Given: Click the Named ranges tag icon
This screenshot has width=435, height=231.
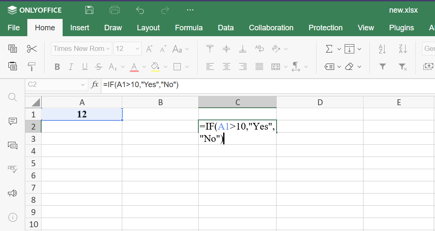Looking at the screenshot, I should point(329,66).
